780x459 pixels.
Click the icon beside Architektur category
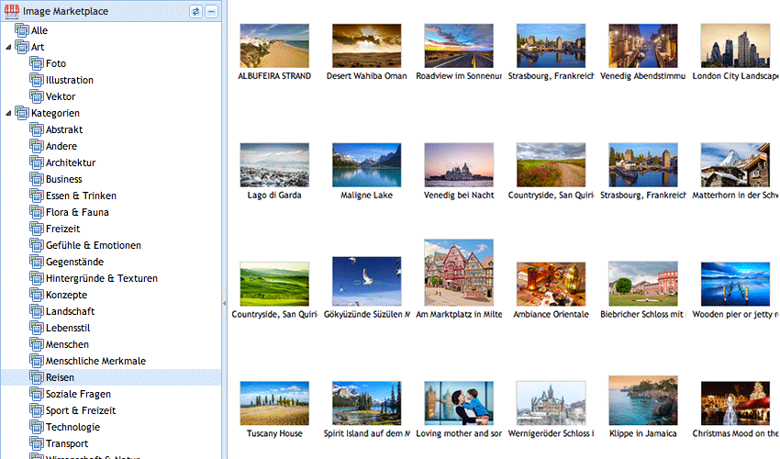click(37, 162)
